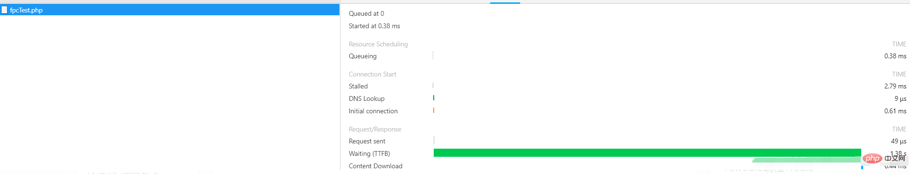Click the active tab's blue underline indicator
This screenshot has height=174, width=910.
click(x=505, y=3)
